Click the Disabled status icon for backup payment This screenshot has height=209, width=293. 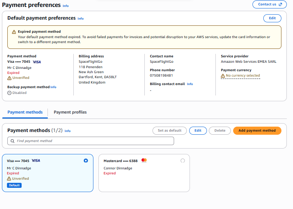click(9, 93)
